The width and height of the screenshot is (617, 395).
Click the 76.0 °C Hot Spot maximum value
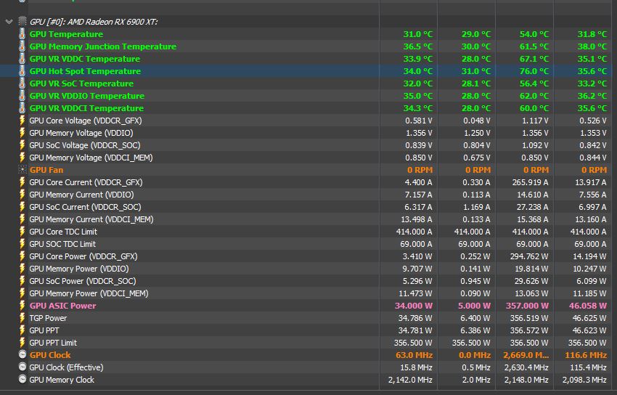[534, 71]
